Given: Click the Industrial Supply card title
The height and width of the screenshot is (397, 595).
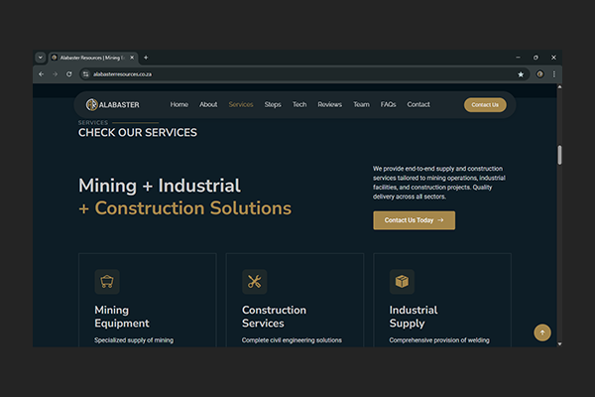Looking at the screenshot, I should (x=414, y=317).
